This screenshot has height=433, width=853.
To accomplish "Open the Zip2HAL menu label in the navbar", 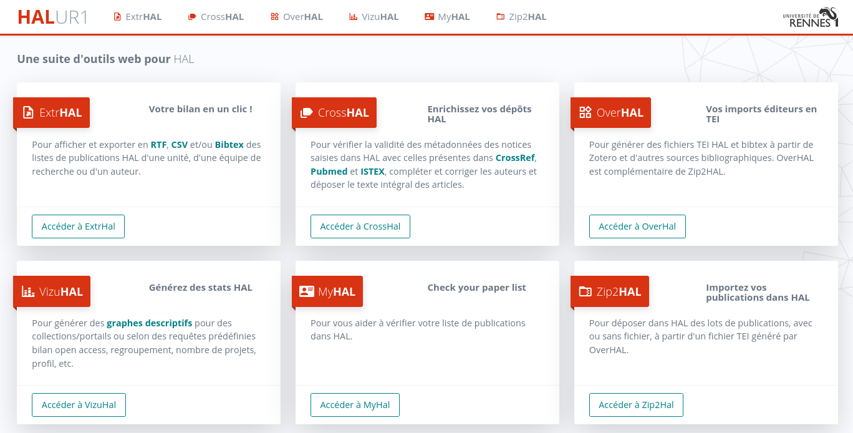I will (x=528, y=17).
